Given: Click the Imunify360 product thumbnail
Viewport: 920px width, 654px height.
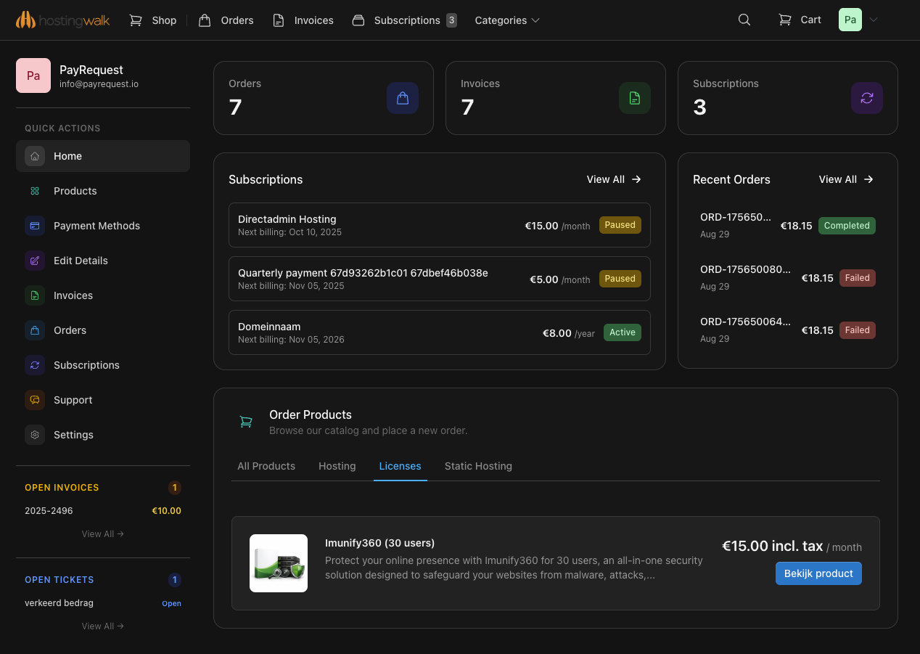Looking at the screenshot, I should 279,563.
